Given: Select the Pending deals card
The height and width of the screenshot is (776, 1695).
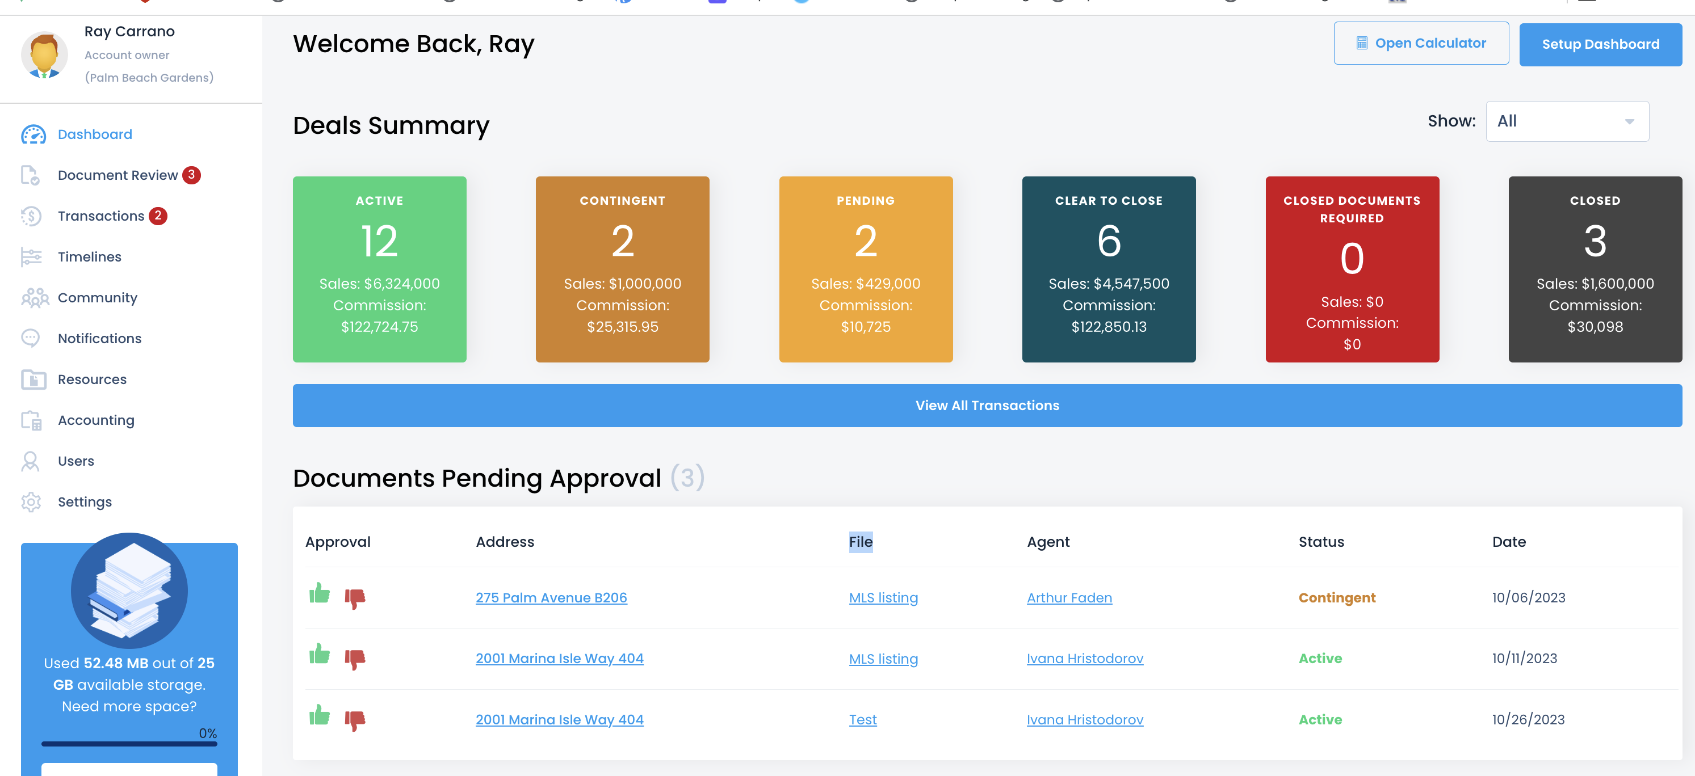Looking at the screenshot, I should pos(866,269).
